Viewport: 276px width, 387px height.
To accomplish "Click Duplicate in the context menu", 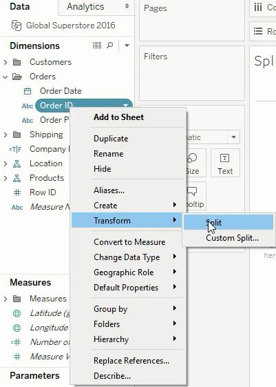I will click(x=111, y=139).
